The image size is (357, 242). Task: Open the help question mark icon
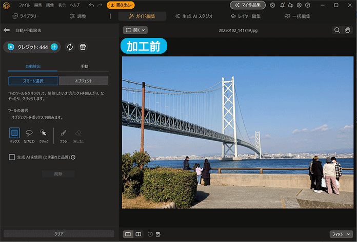point(308,5)
